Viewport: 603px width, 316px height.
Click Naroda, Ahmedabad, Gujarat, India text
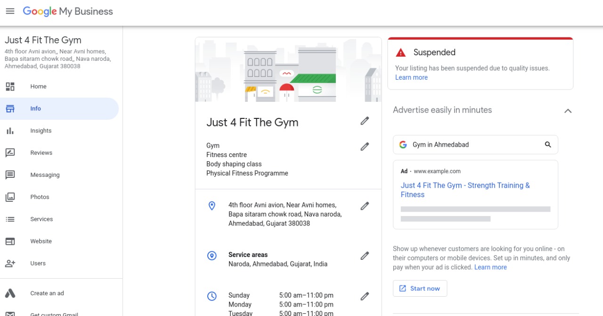(278, 264)
